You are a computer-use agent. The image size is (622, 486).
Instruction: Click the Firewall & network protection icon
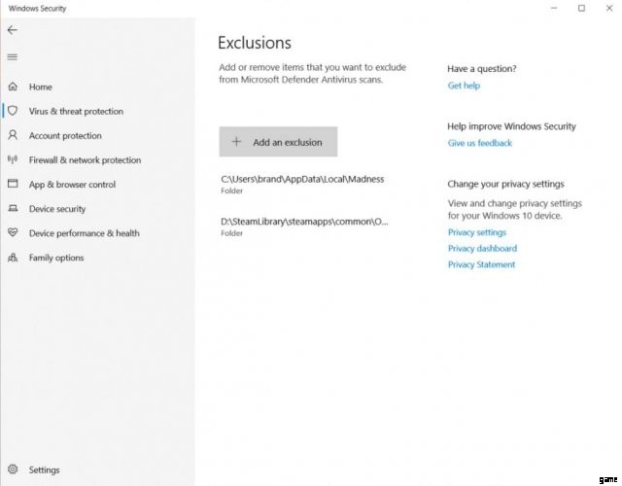pyautogui.click(x=13, y=160)
